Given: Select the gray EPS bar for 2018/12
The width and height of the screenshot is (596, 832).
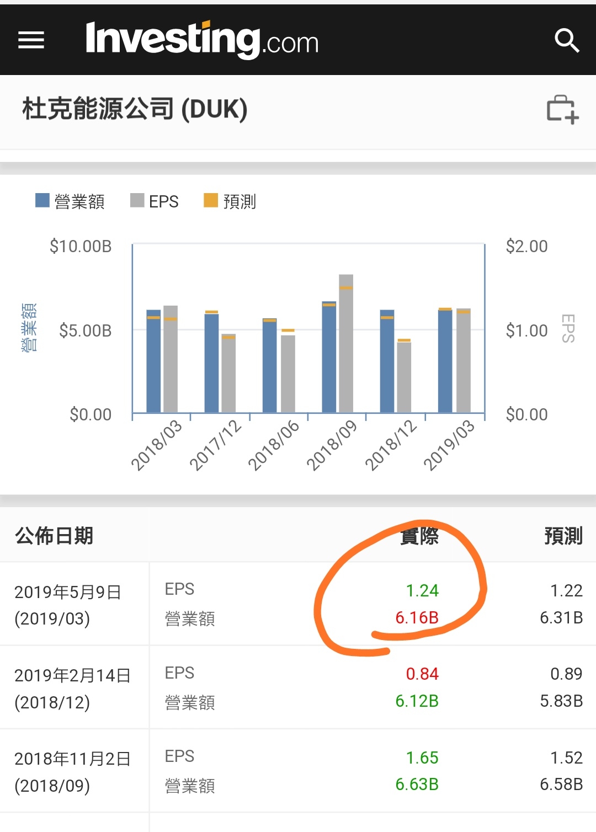Looking at the screenshot, I should coord(404,377).
